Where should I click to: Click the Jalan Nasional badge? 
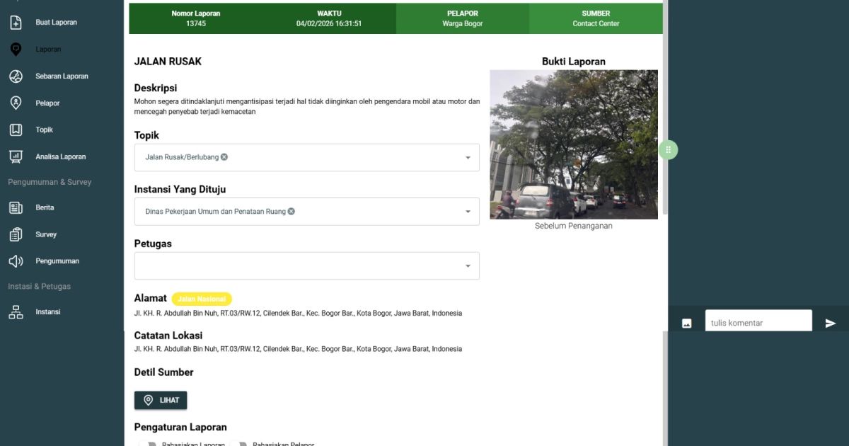coord(202,298)
